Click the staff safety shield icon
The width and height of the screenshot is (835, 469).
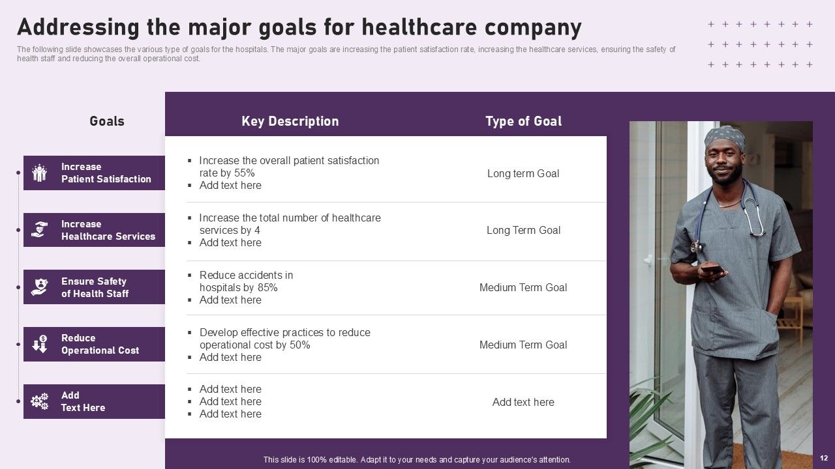click(x=40, y=287)
